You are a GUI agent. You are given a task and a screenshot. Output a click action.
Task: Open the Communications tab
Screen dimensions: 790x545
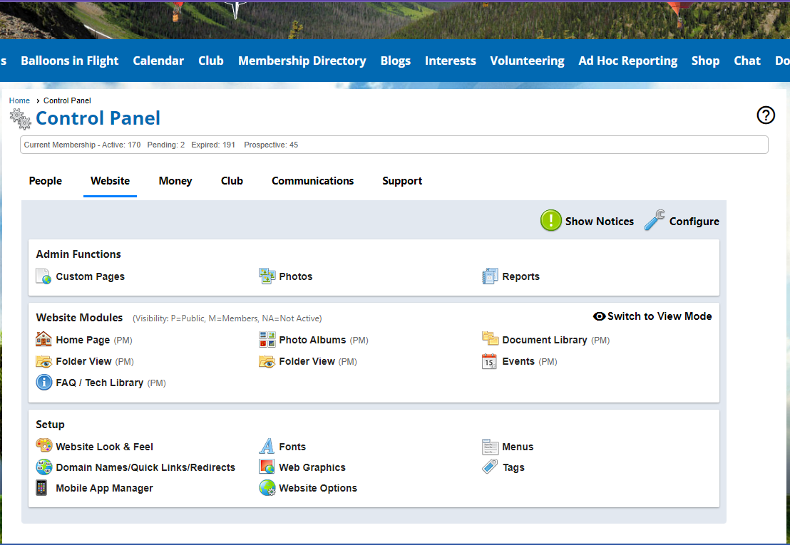pyautogui.click(x=312, y=181)
